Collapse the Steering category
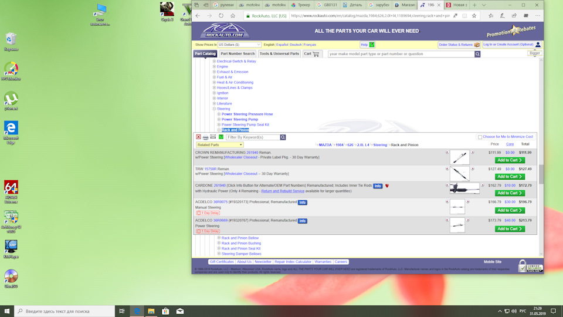Viewport: 563px width, 317px height. click(215, 109)
